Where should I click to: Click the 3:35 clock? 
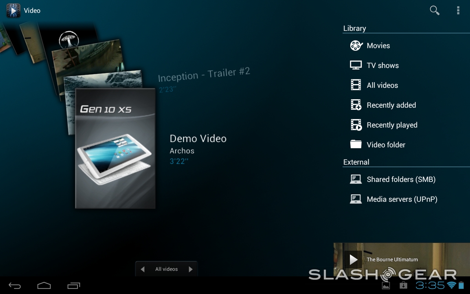point(430,285)
